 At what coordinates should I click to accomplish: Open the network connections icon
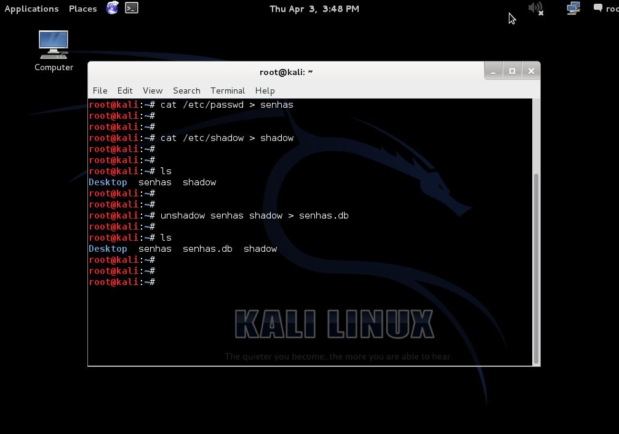point(573,8)
